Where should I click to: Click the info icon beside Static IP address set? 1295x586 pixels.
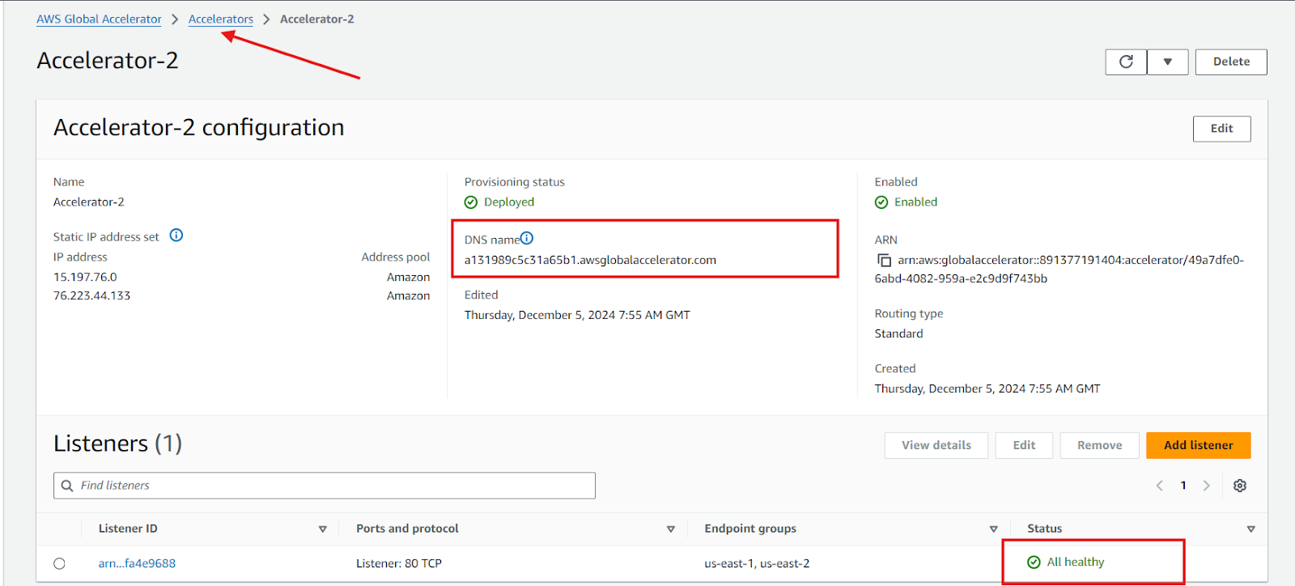pyautogui.click(x=176, y=236)
